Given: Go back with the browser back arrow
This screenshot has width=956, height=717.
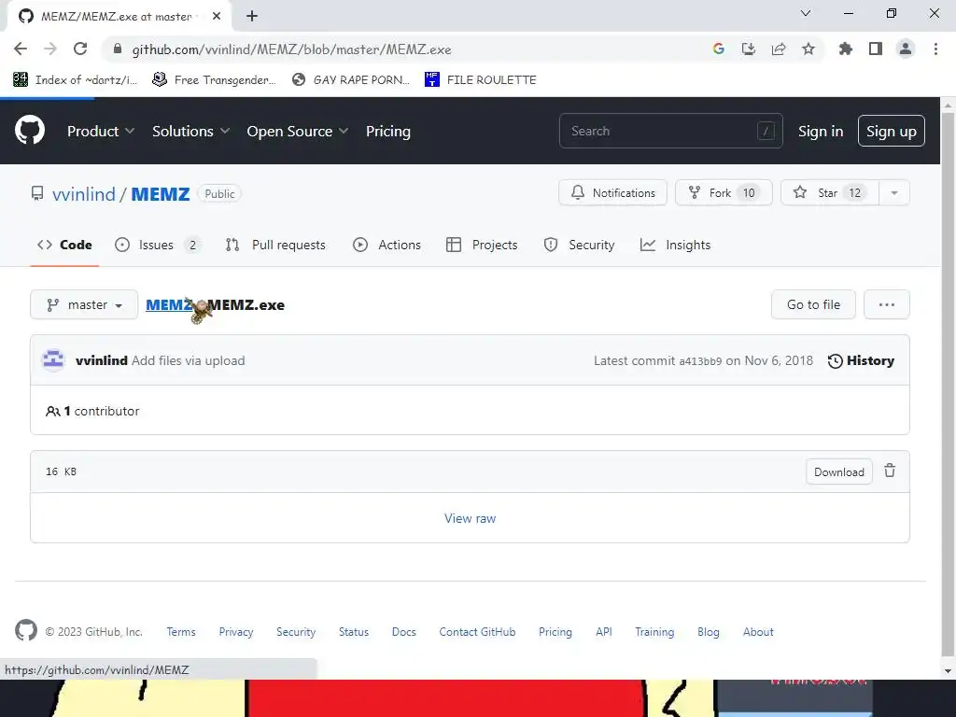Looking at the screenshot, I should (x=21, y=49).
